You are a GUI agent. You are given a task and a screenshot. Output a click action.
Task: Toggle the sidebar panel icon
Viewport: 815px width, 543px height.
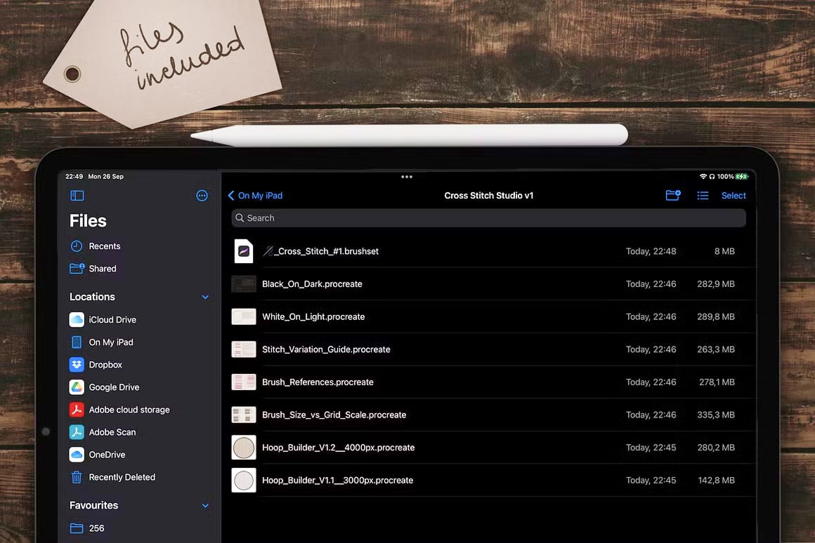tap(77, 196)
